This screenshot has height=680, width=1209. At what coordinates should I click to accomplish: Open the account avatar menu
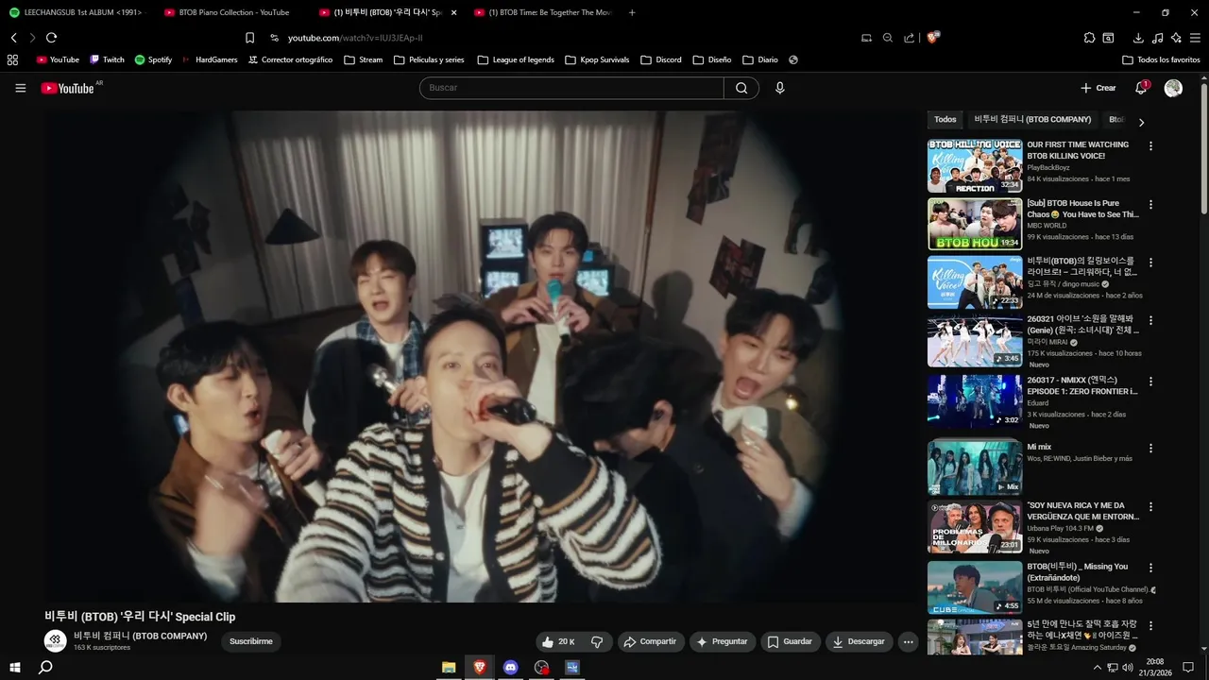coord(1173,88)
